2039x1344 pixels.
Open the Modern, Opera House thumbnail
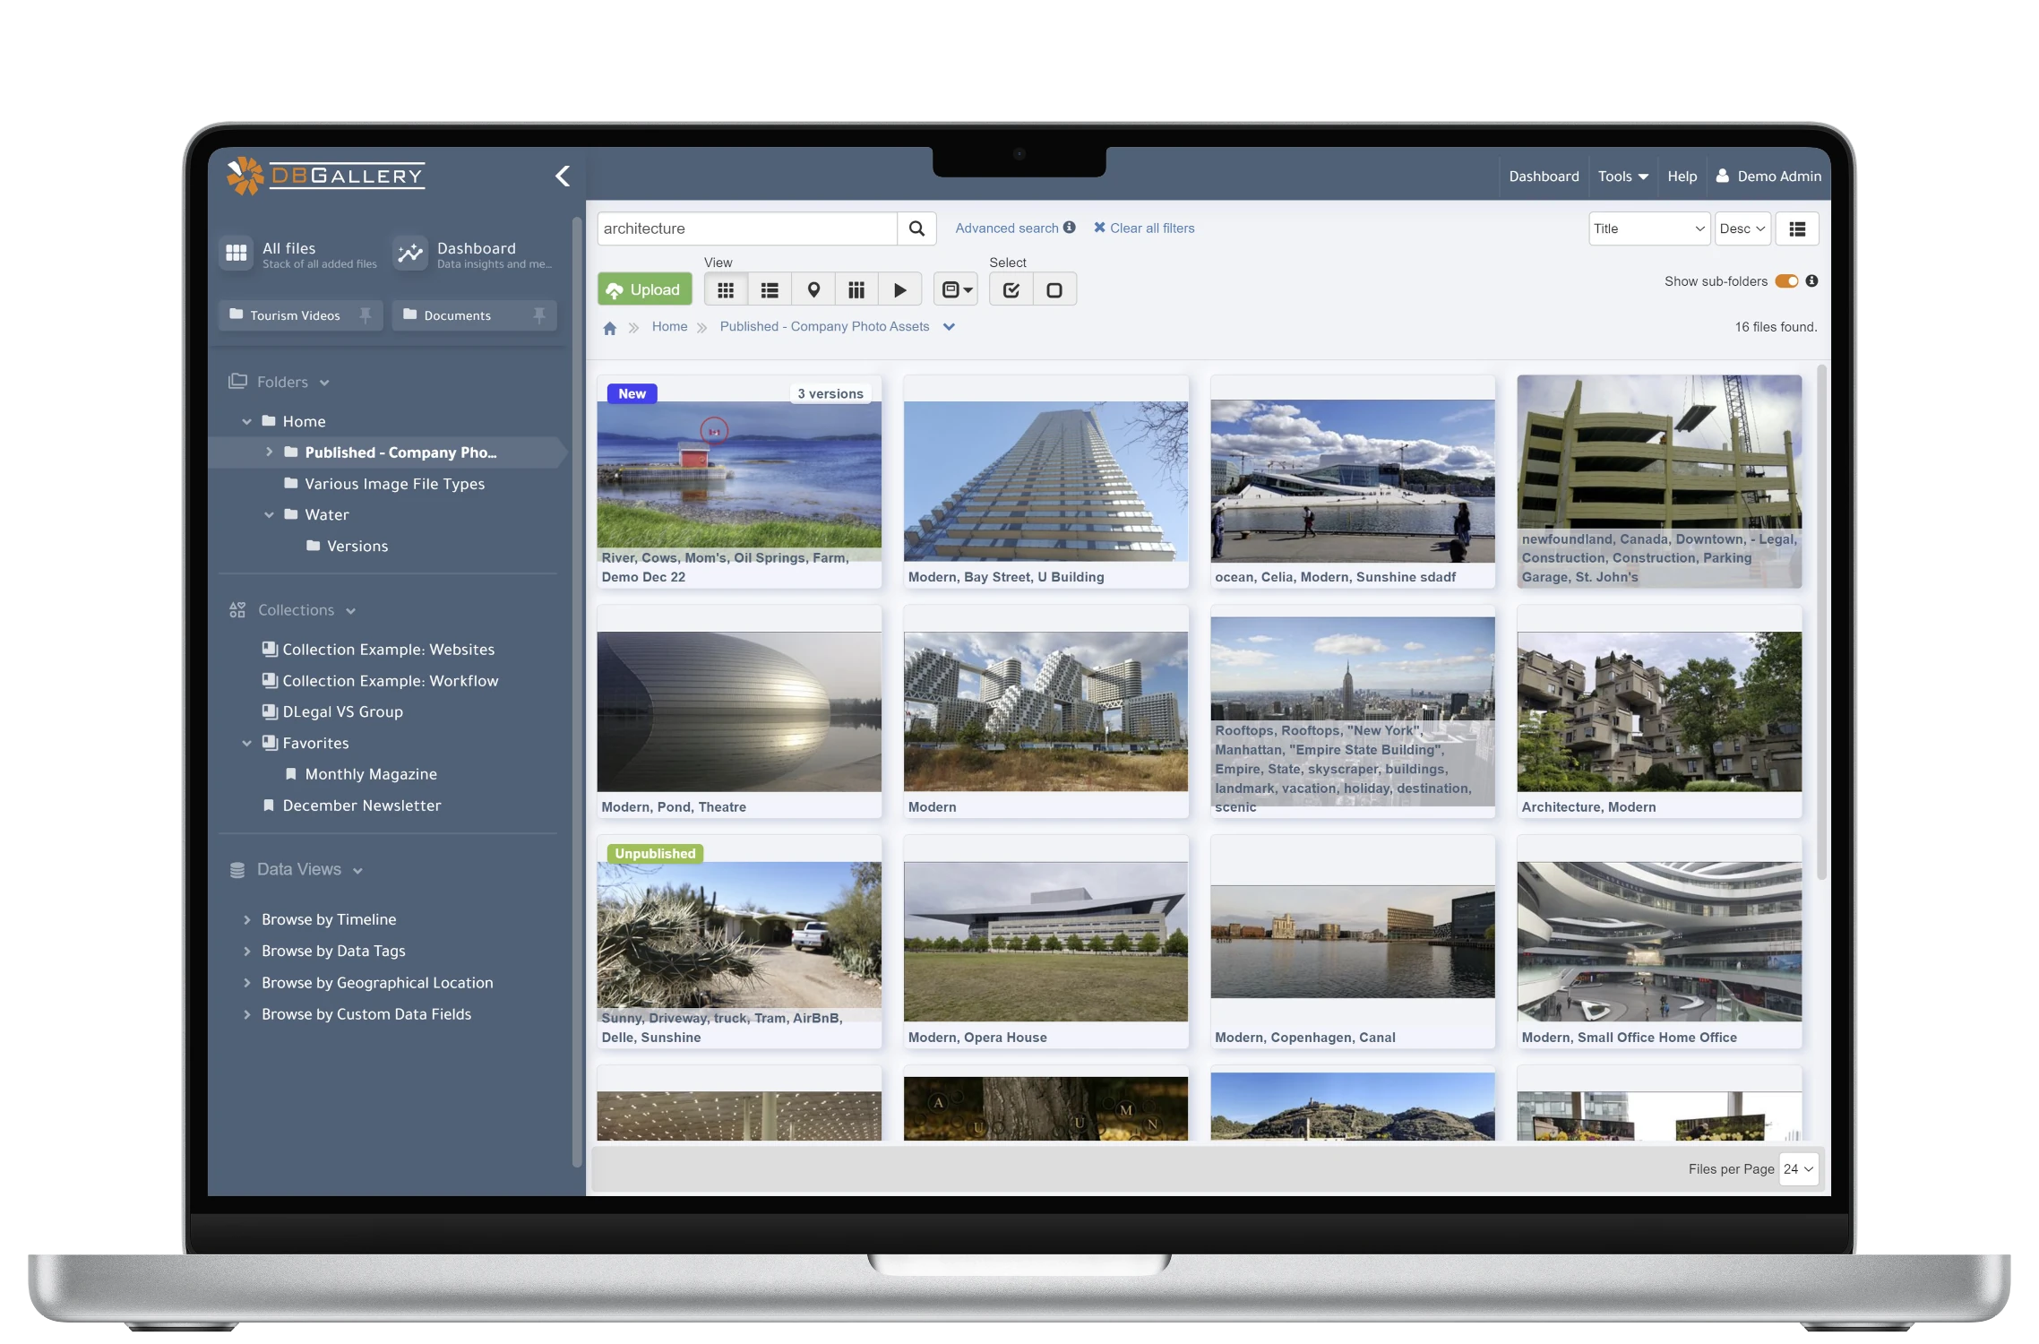pos(1045,941)
